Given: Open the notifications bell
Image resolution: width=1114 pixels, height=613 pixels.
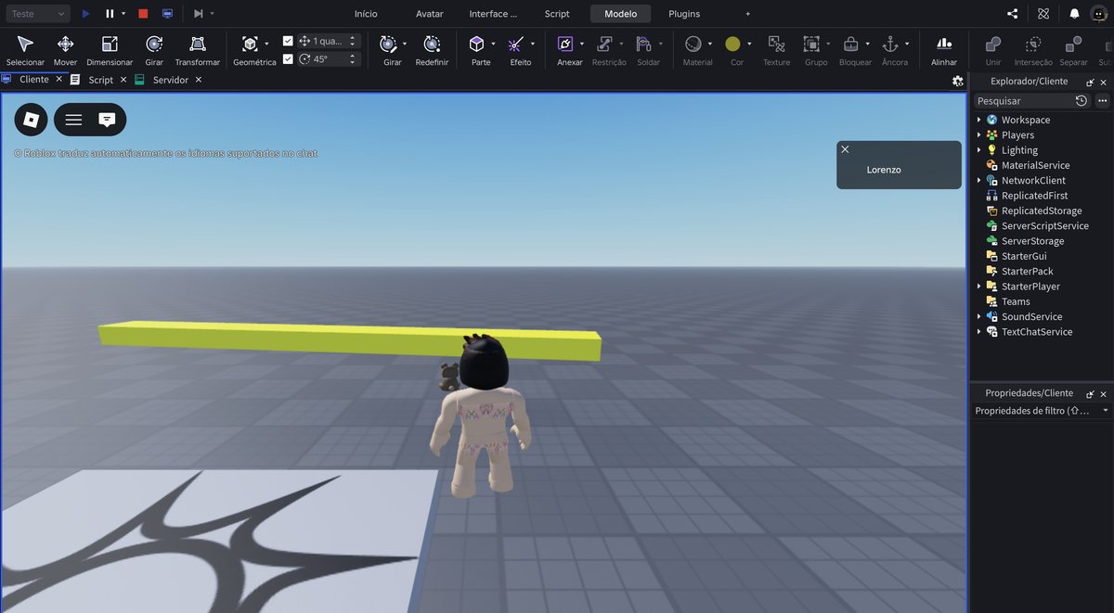Looking at the screenshot, I should 1074,14.
